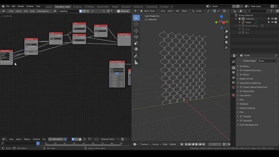
Task: Open the Render Engine Eevee dropdown
Action: (x=267, y=61)
